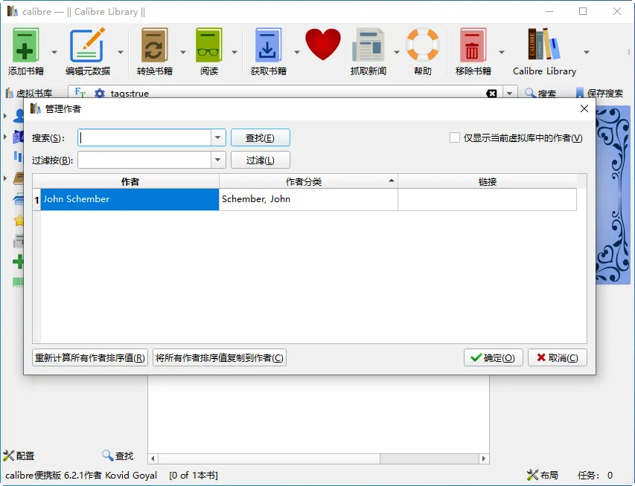635x486 pixels.
Task: Open the Calibre Library bookshelf icon
Action: pyautogui.click(x=544, y=44)
